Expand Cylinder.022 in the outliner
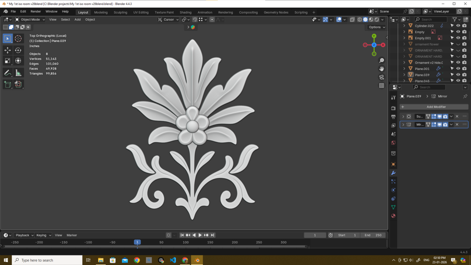 [404, 26]
